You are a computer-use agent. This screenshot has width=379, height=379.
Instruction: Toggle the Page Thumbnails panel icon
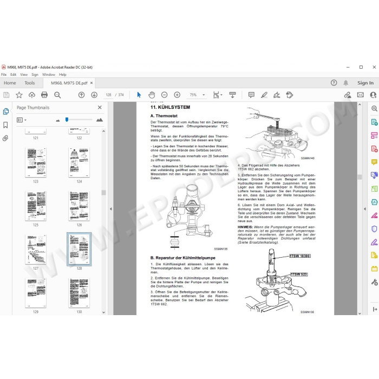6,111
